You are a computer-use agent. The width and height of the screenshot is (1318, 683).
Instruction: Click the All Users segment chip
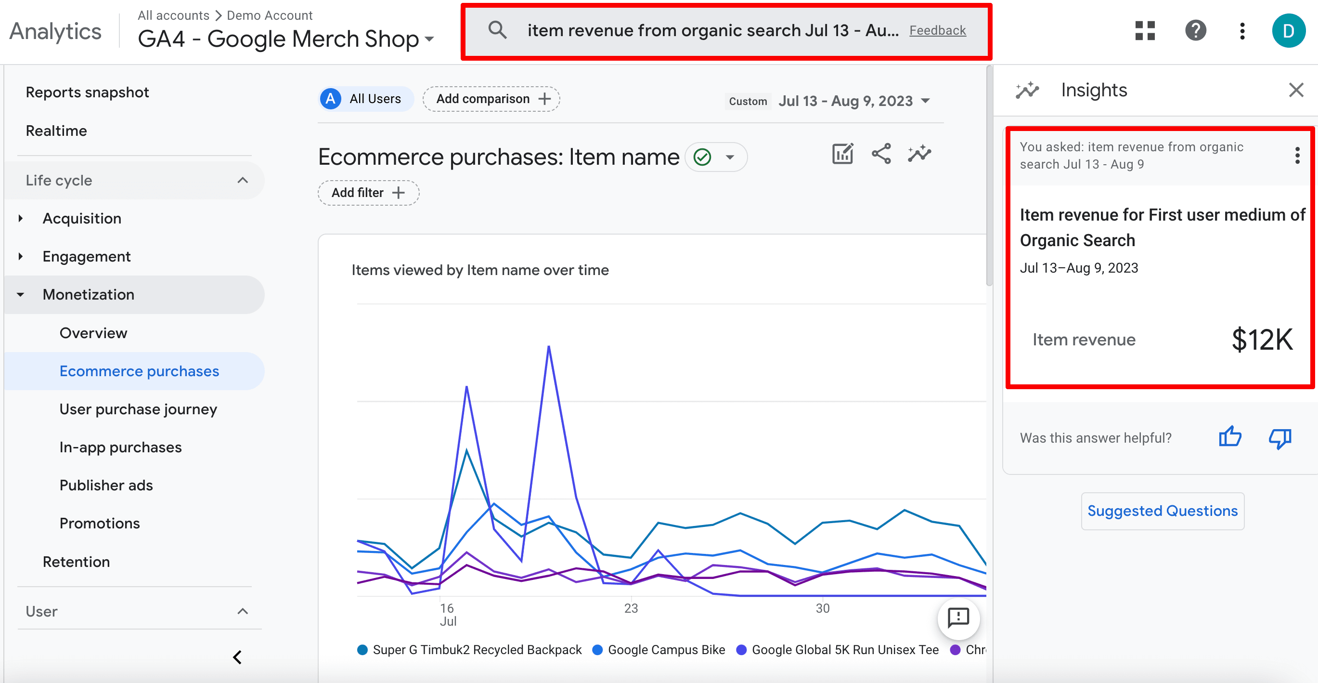[366, 99]
